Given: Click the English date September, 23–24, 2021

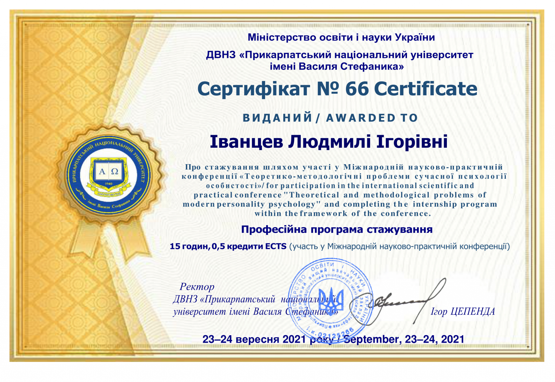Looking at the screenshot, I should point(404,339).
